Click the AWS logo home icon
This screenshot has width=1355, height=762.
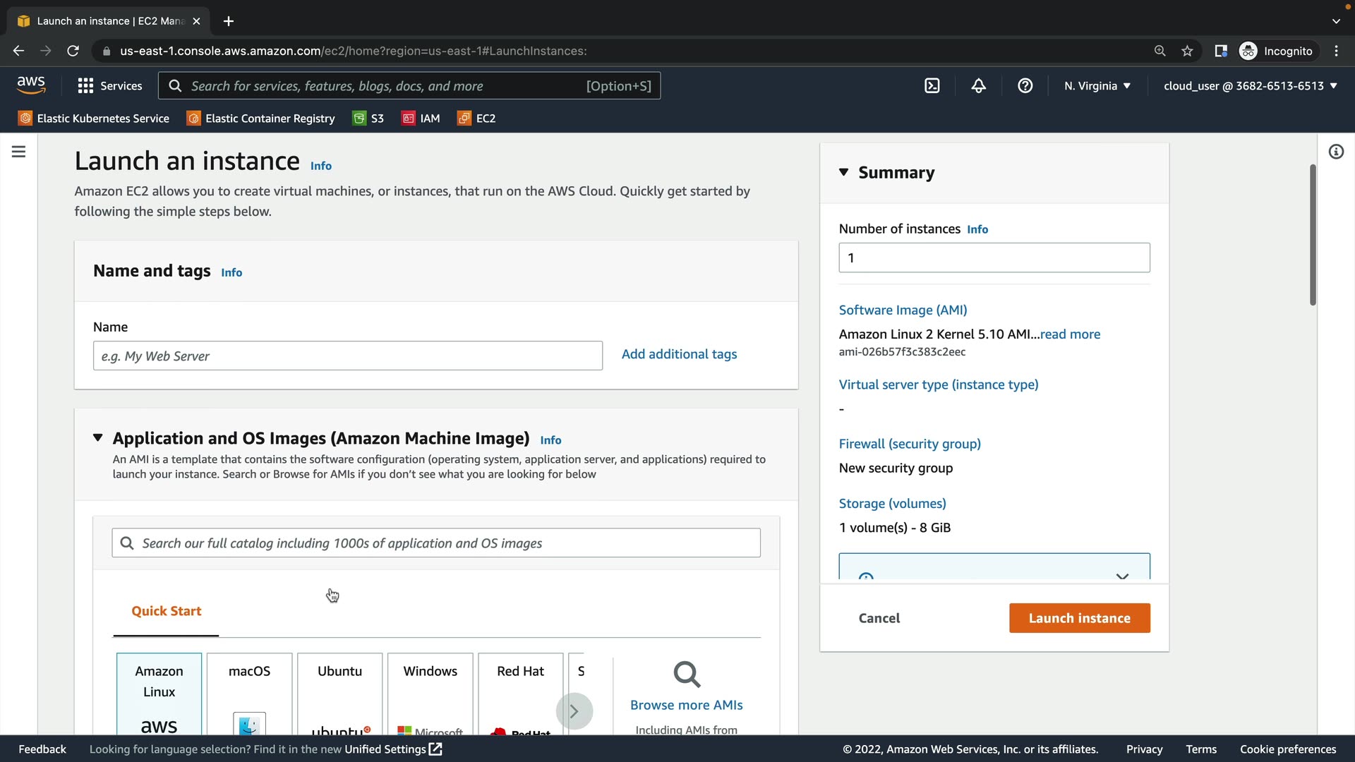(31, 85)
